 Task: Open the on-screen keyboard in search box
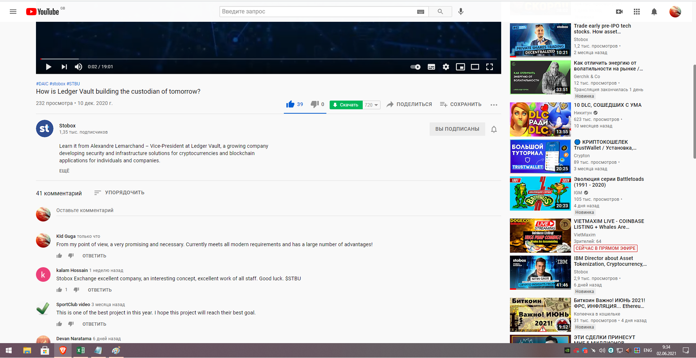[x=421, y=12]
